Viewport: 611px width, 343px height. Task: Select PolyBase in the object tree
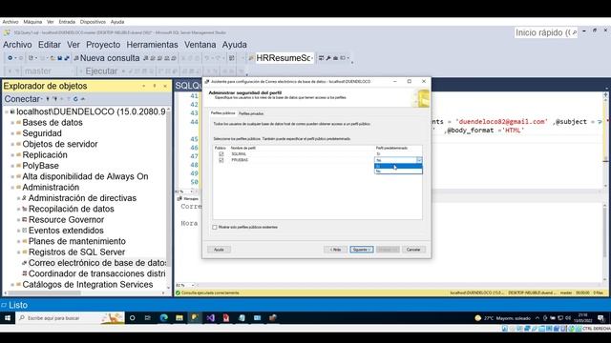pos(40,166)
